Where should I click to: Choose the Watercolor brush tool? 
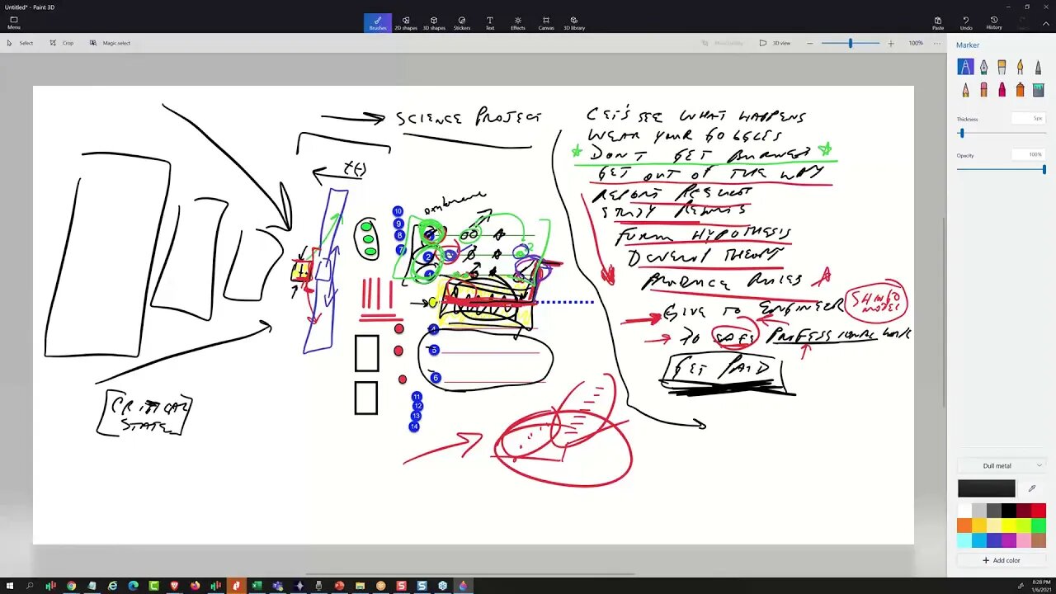coord(1020,67)
